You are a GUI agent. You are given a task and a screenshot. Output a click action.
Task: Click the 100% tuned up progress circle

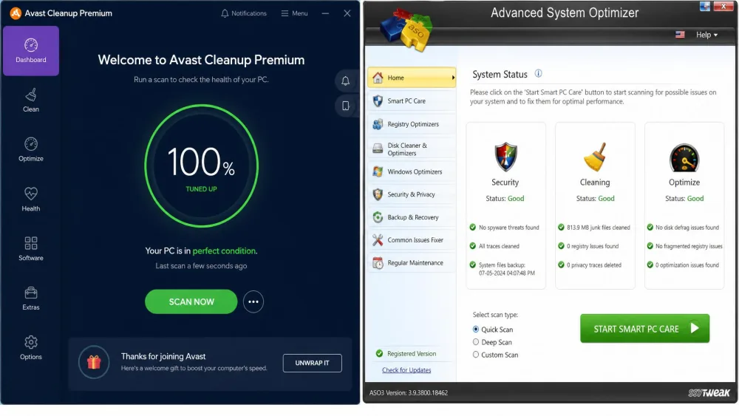pyautogui.click(x=201, y=166)
